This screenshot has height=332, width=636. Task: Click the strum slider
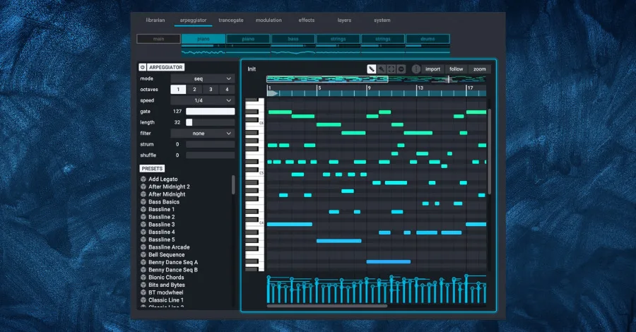210,144
